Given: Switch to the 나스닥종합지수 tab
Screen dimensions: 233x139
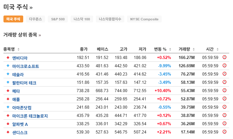Looking at the screenshot, I should [110, 19].
